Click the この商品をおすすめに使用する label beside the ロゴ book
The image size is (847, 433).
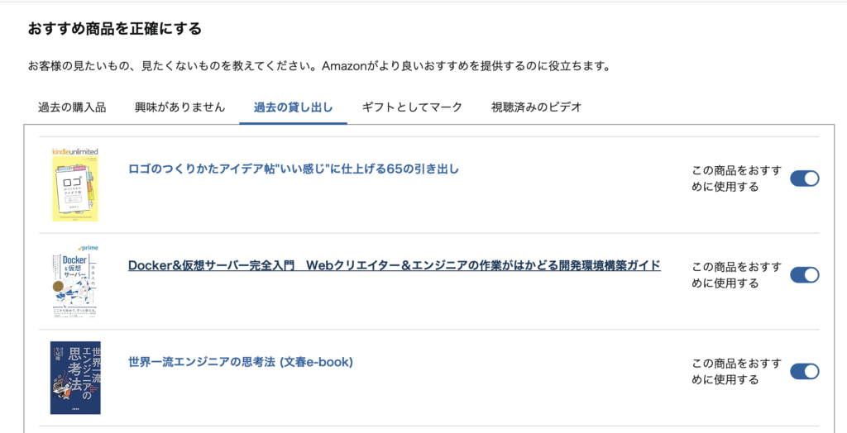coord(735,178)
